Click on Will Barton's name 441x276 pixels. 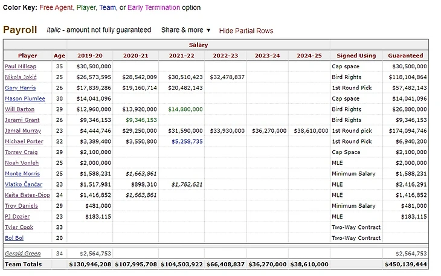(19, 109)
